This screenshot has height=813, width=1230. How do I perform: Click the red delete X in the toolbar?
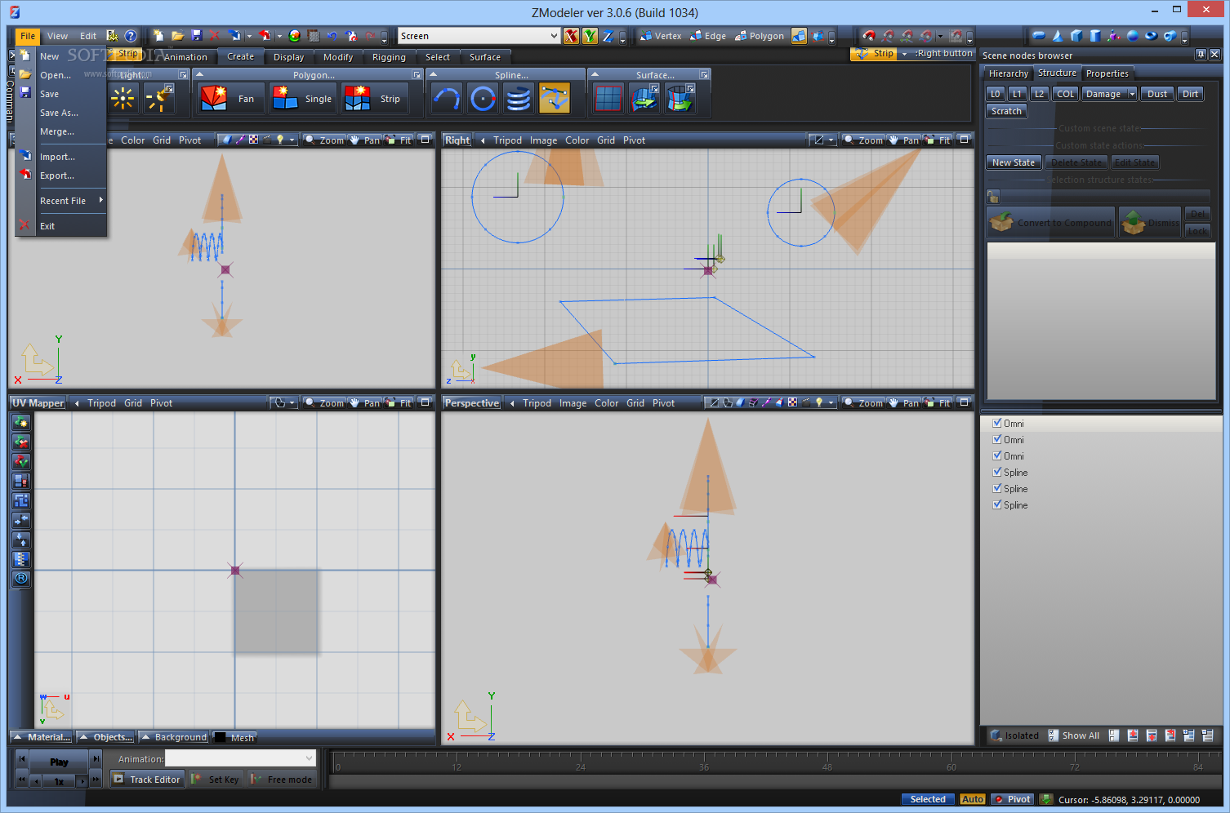215,36
